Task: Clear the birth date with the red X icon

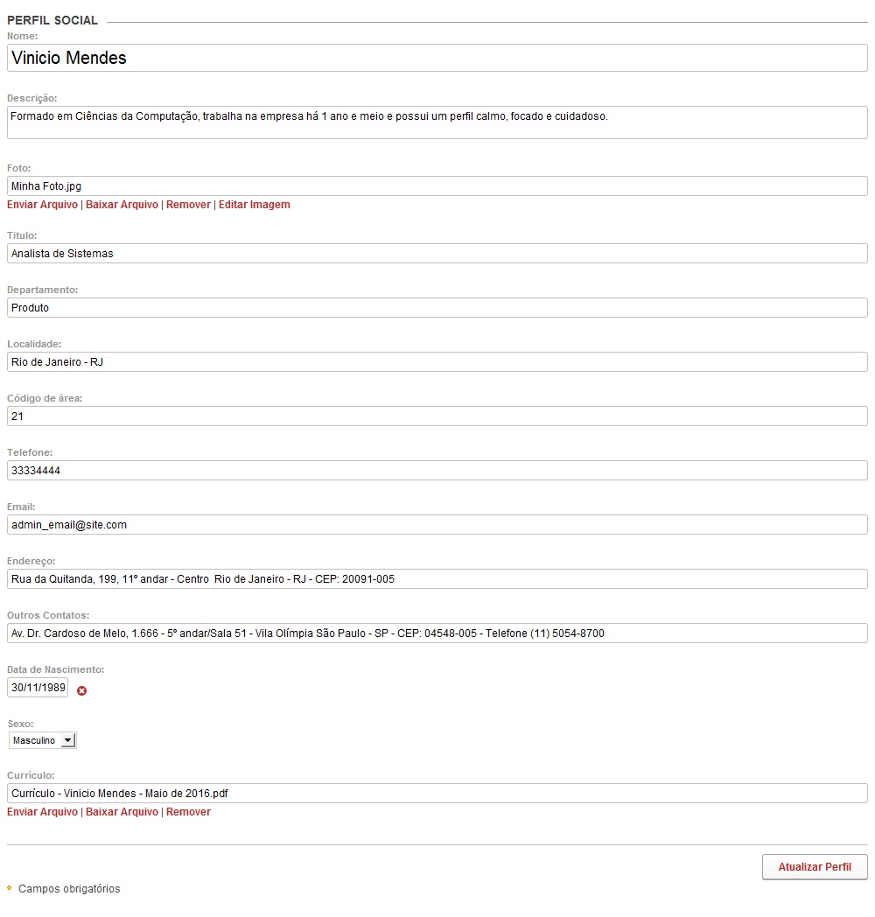Action: [82, 690]
